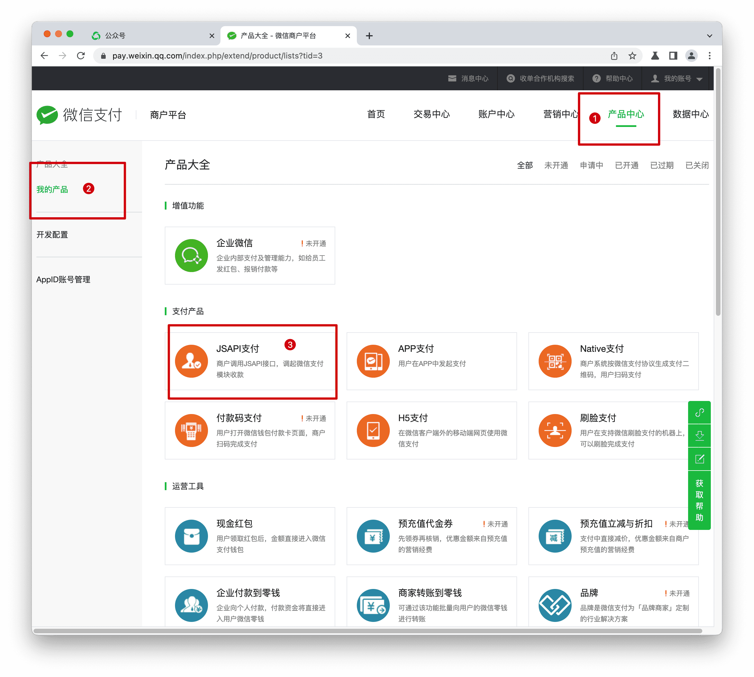Click the vertical page scrollbar
Viewport: 754px width, 677px height.
718,192
